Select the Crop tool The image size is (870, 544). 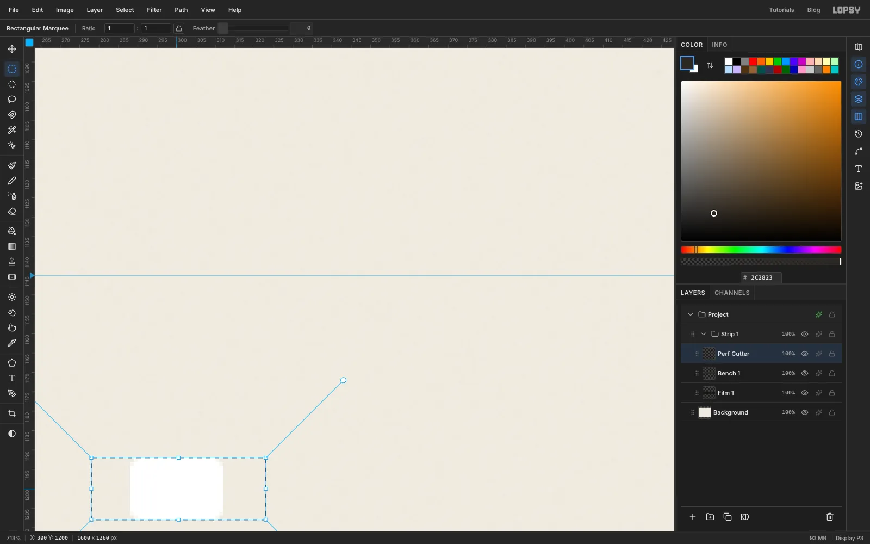pos(12,413)
